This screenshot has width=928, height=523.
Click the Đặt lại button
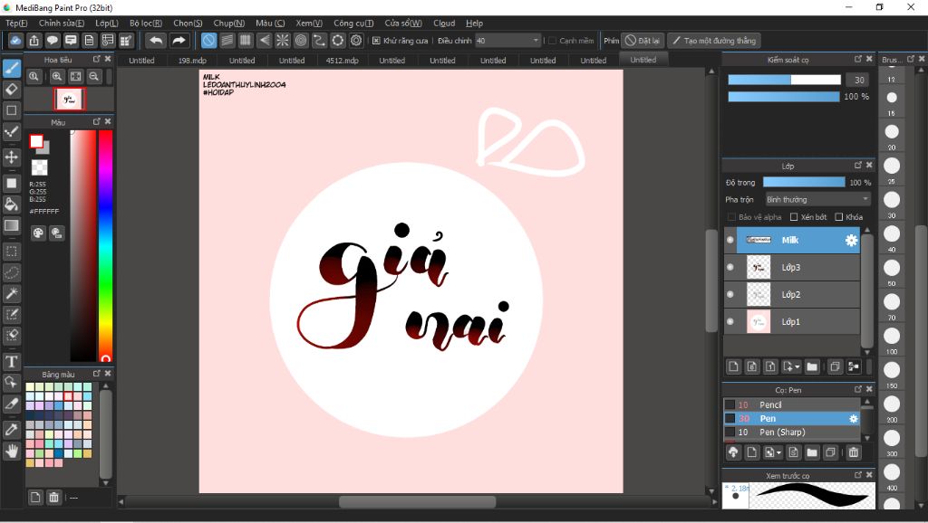(643, 41)
